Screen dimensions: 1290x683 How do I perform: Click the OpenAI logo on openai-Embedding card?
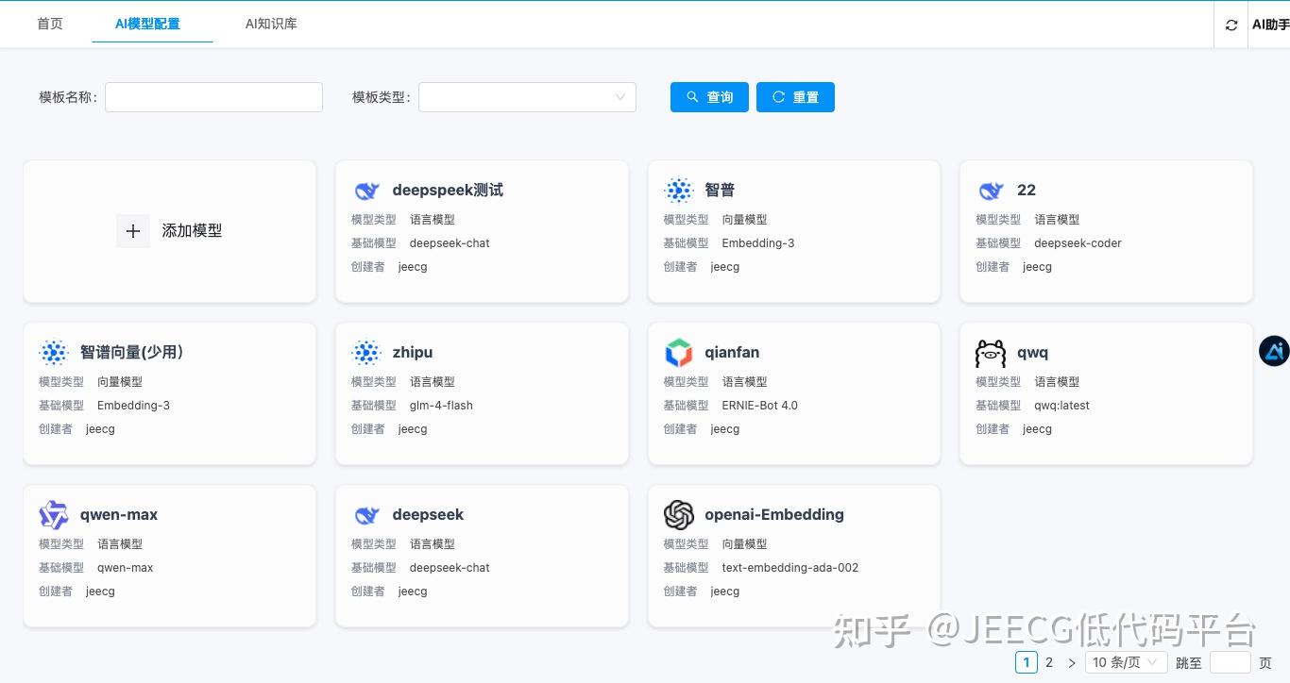[679, 515]
